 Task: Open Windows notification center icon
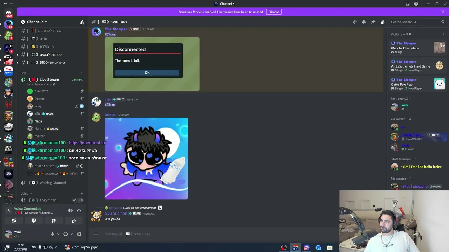7,247
